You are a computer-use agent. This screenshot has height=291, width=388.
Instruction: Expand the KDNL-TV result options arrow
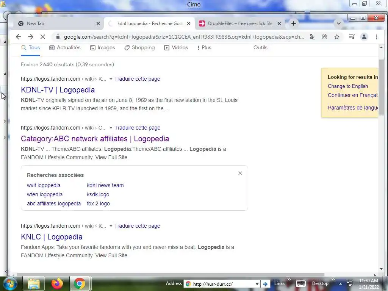(x=111, y=79)
